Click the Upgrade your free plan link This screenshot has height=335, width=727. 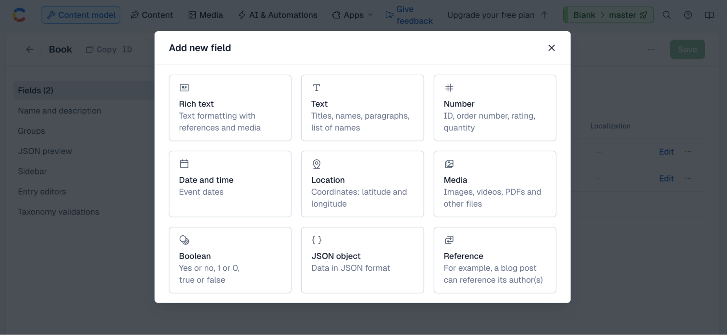click(497, 15)
